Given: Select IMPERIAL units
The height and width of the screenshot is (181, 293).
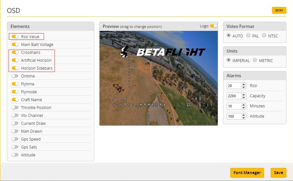Looking at the screenshot, I should click(x=229, y=60).
